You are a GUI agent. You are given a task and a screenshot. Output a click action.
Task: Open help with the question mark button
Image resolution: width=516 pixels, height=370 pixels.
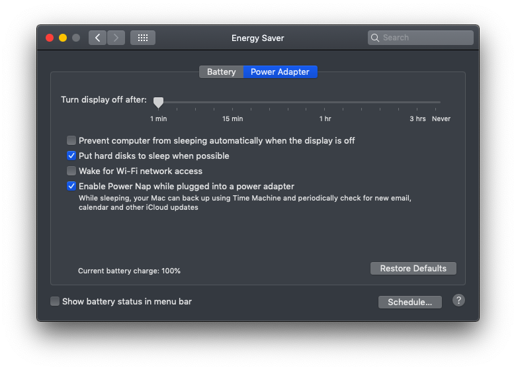[x=458, y=301]
